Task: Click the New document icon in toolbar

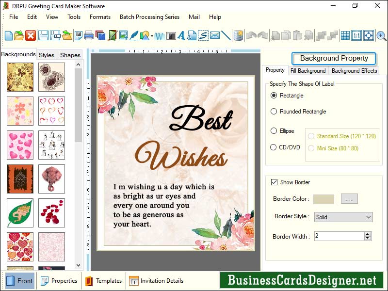Action: coord(9,35)
